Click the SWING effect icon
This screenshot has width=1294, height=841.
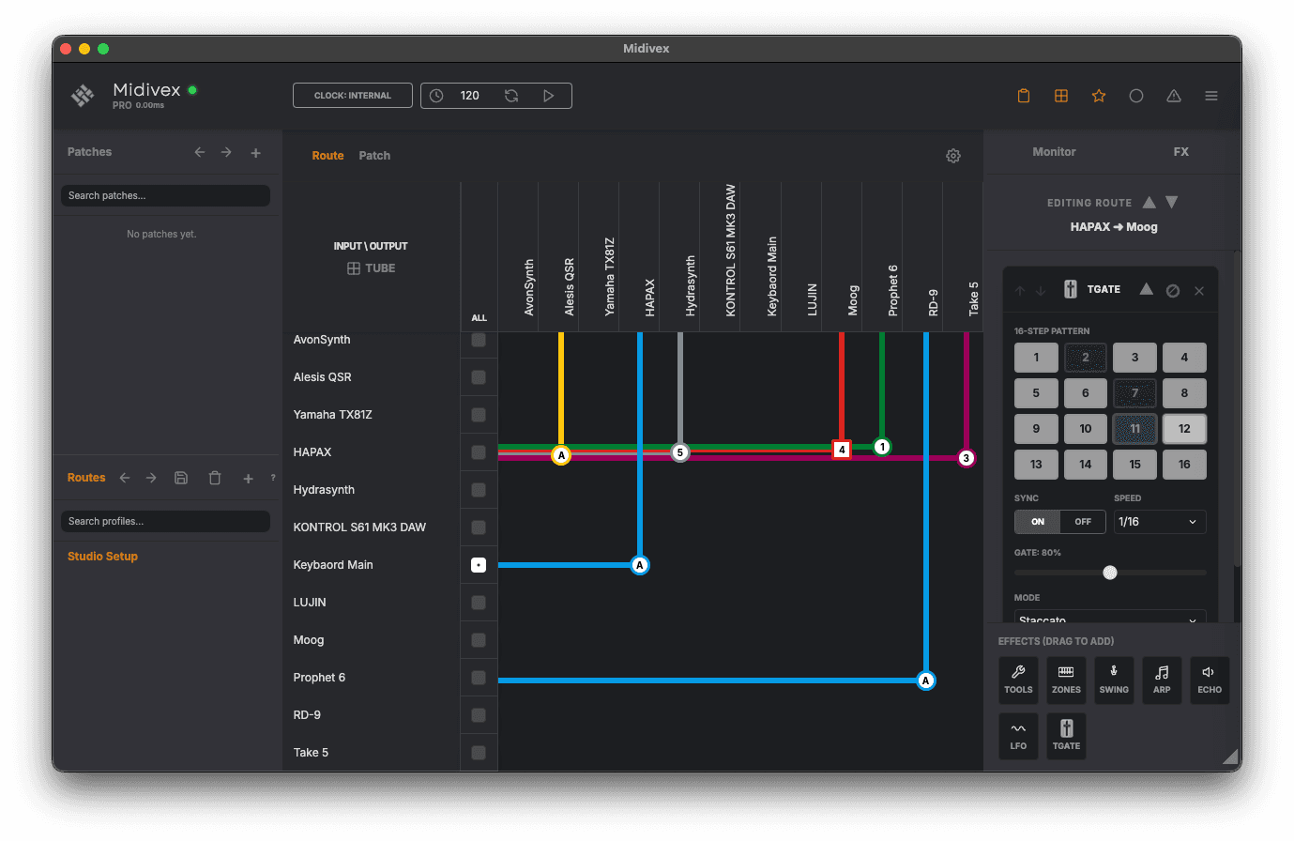[1114, 680]
